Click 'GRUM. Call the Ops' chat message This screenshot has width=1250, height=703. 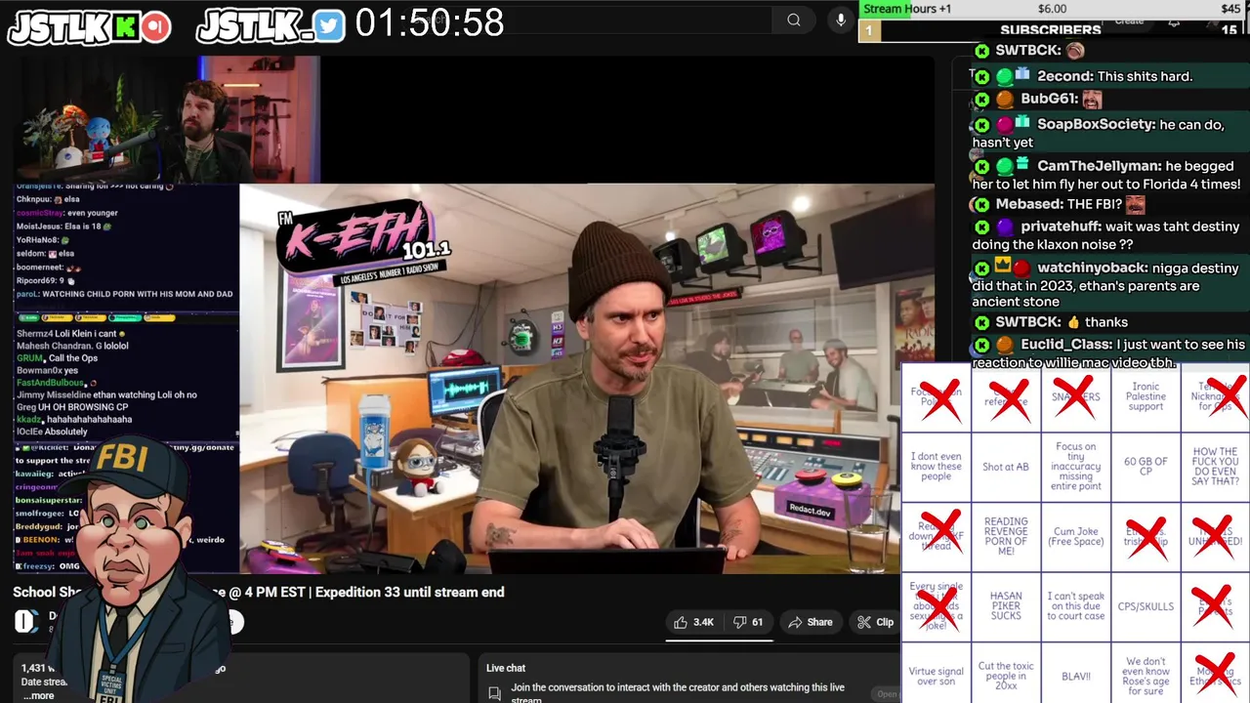[58, 358]
